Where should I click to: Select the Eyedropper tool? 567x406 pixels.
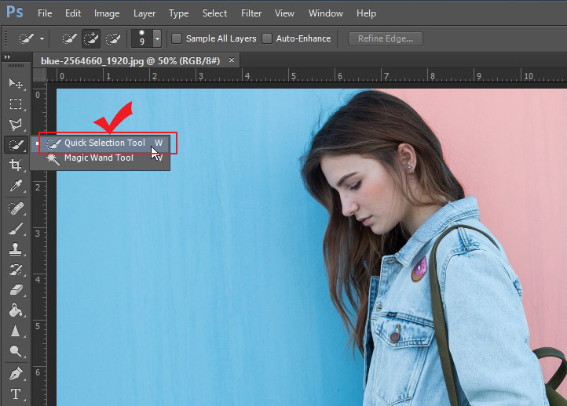point(16,186)
